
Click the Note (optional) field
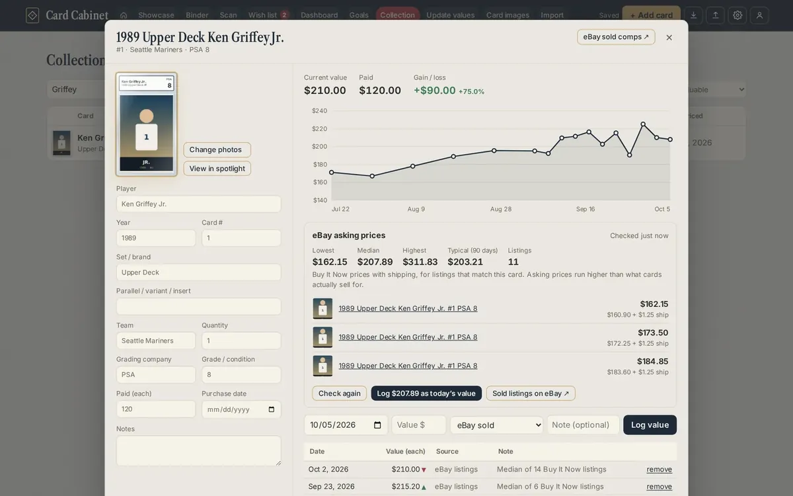pyautogui.click(x=583, y=425)
